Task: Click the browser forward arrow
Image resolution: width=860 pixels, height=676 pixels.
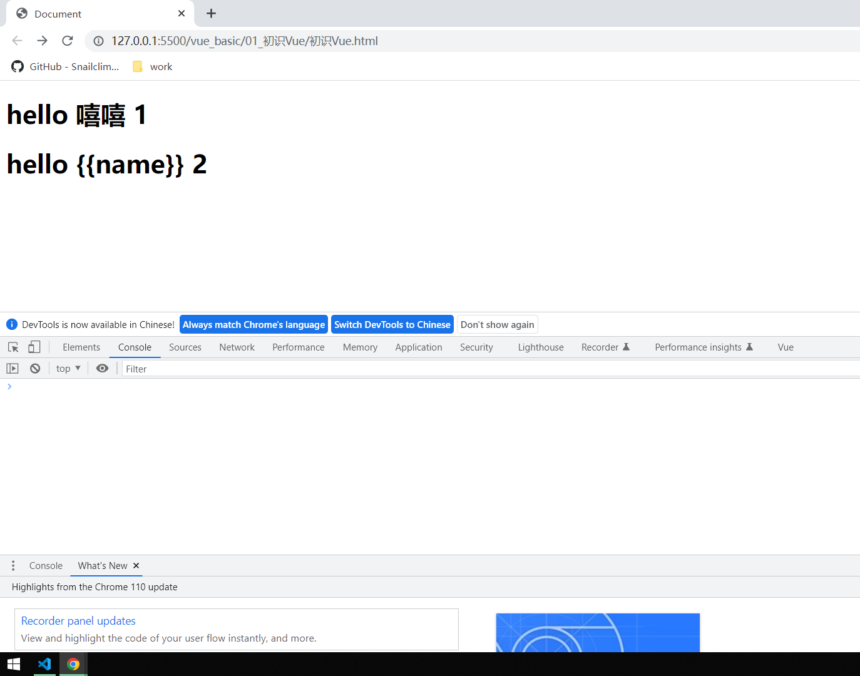Action: click(x=42, y=41)
